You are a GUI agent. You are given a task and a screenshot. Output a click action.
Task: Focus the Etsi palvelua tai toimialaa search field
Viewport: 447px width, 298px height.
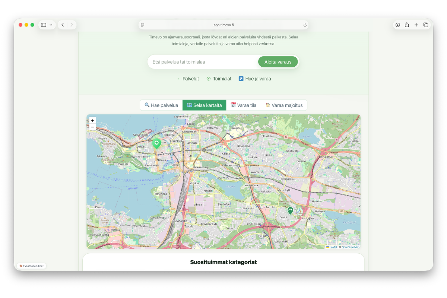(203, 62)
